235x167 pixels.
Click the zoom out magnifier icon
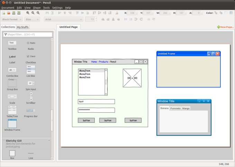tap(38, 13)
